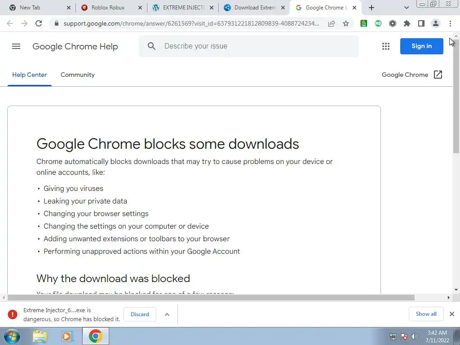Click Chrome taskbar icon
Image resolution: width=460 pixels, height=345 pixels.
tap(95, 336)
